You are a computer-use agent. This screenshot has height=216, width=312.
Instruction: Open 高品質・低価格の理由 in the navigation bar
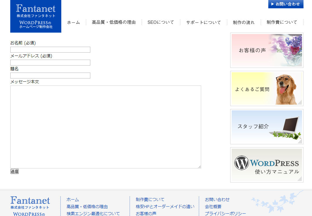tap(114, 22)
